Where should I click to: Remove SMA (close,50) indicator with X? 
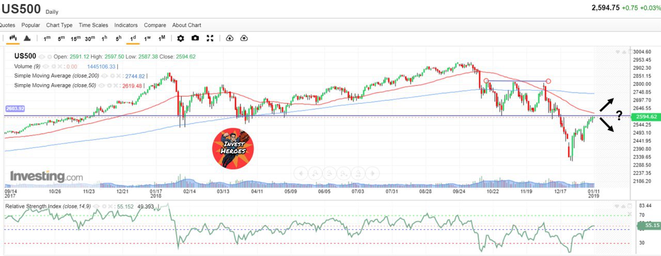(x=116, y=86)
